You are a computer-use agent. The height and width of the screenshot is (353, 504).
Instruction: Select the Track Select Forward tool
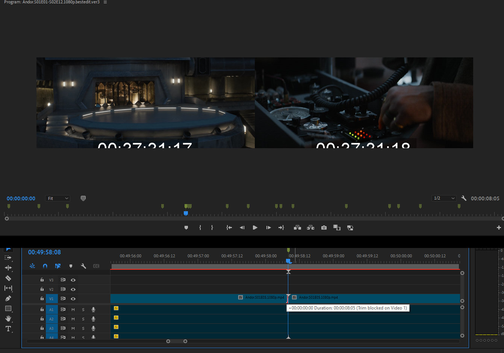click(x=8, y=258)
